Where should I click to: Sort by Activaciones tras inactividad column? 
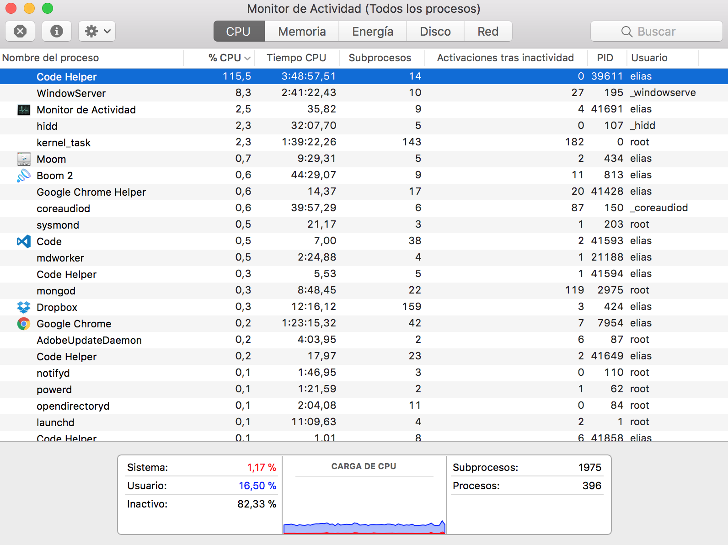coord(506,58)
